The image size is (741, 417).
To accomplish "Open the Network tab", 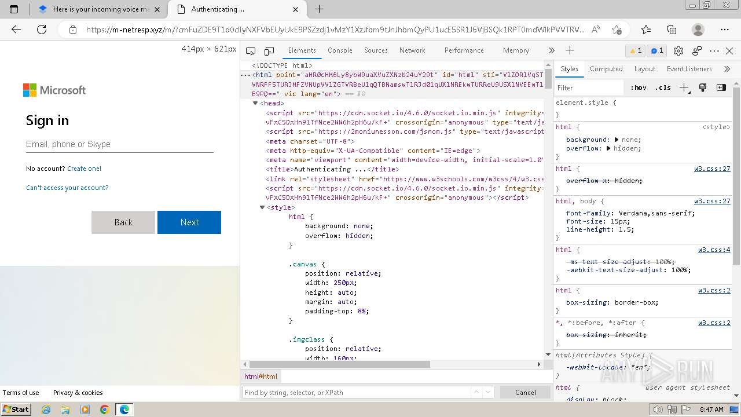I will point(412,50).
